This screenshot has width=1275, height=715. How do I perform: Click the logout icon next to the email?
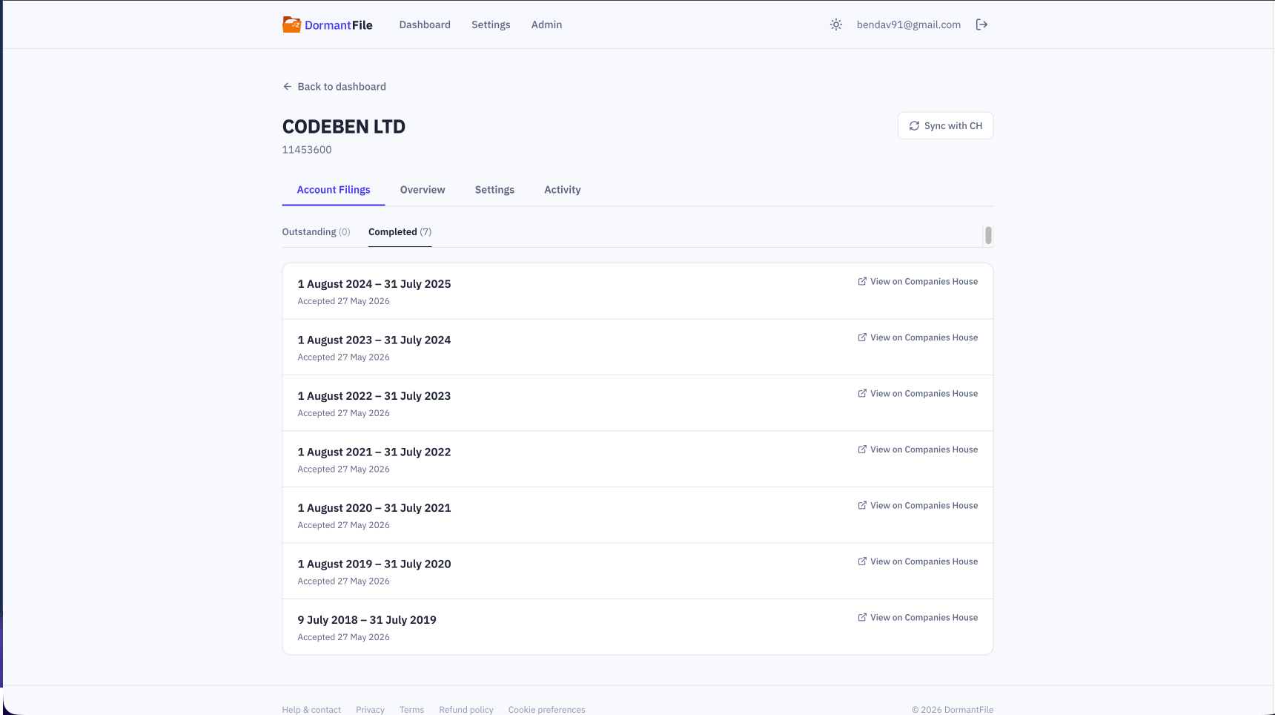(x=981, y=24)
